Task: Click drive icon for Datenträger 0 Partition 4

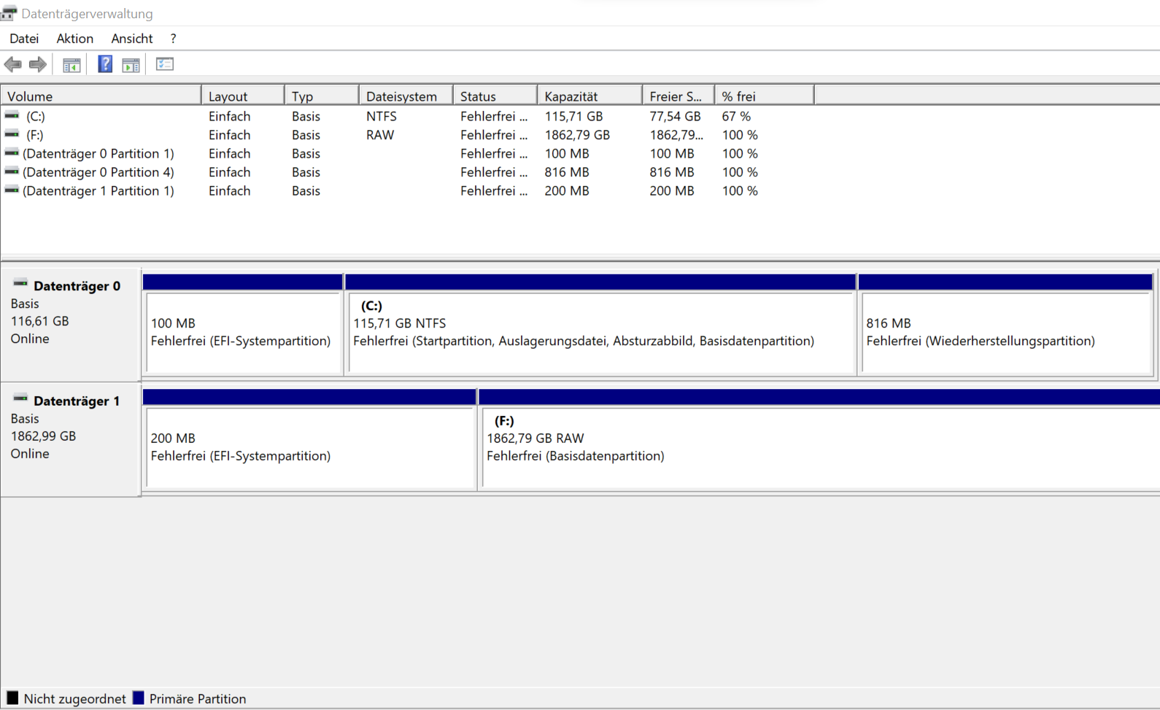Action: [12, 171]
